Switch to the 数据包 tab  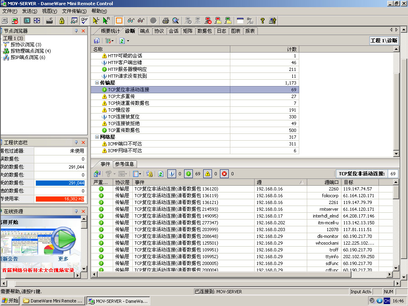[x=204, y=31]
